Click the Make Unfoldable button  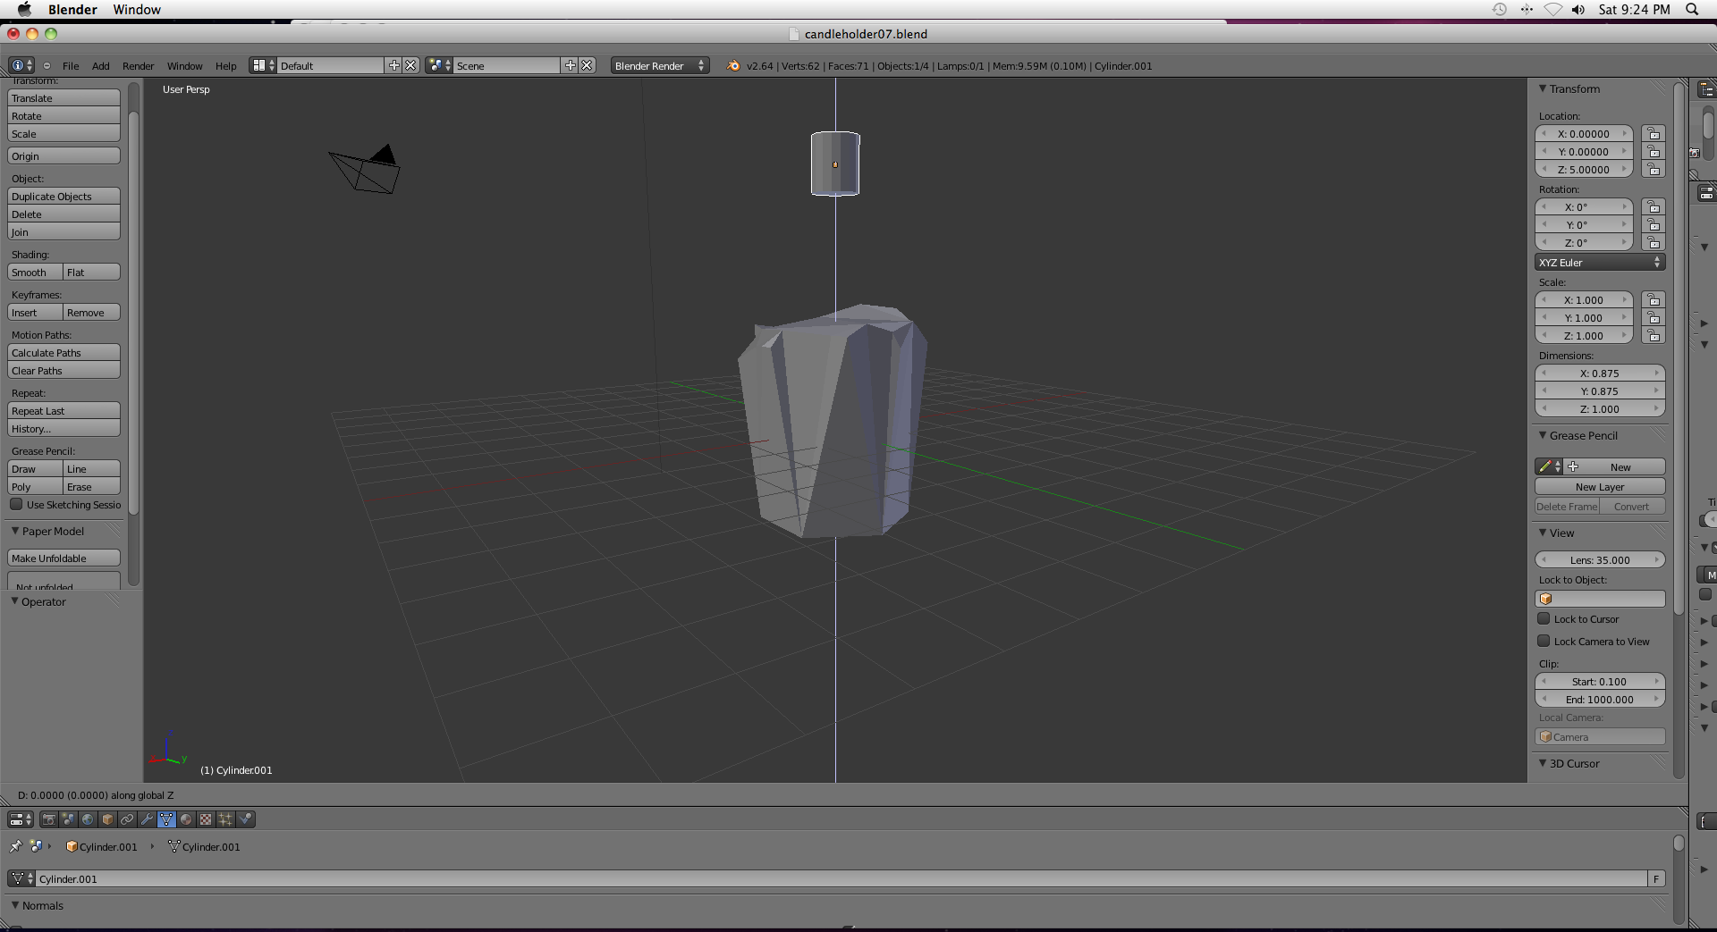coord(63,558)
